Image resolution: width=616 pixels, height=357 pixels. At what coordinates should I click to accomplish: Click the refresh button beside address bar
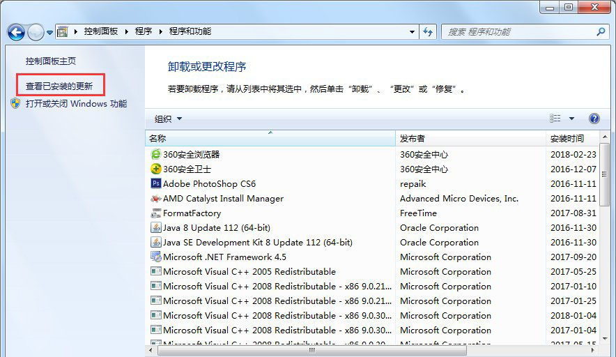428,32
